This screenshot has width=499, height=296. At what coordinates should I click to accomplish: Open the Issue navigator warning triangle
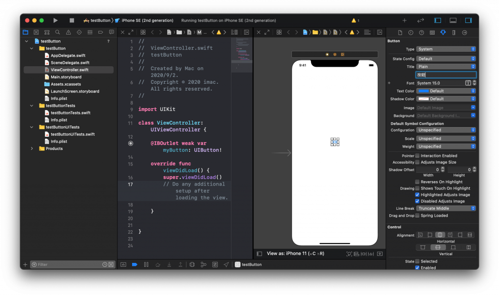pyautogui.click(x=68, y=32)
